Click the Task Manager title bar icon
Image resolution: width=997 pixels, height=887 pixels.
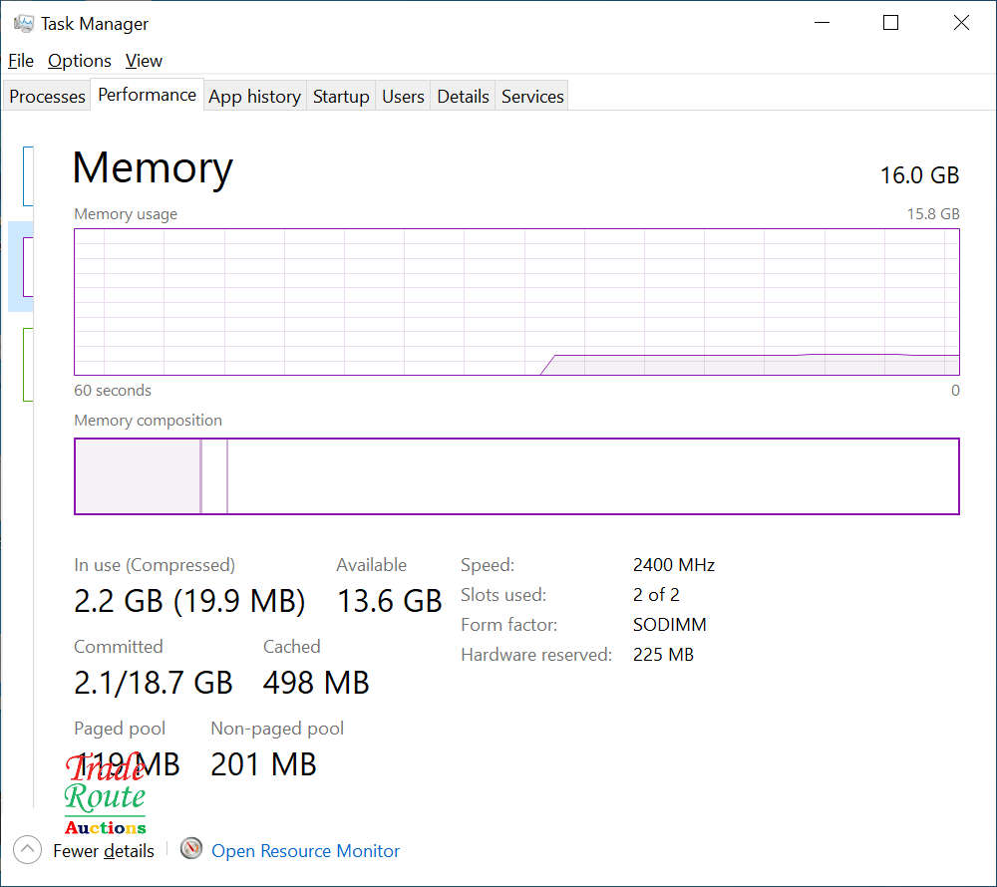tap(24, 23)
